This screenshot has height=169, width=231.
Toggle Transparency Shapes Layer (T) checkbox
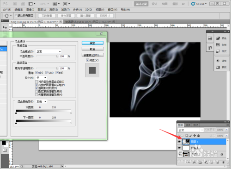click(36, 88)
